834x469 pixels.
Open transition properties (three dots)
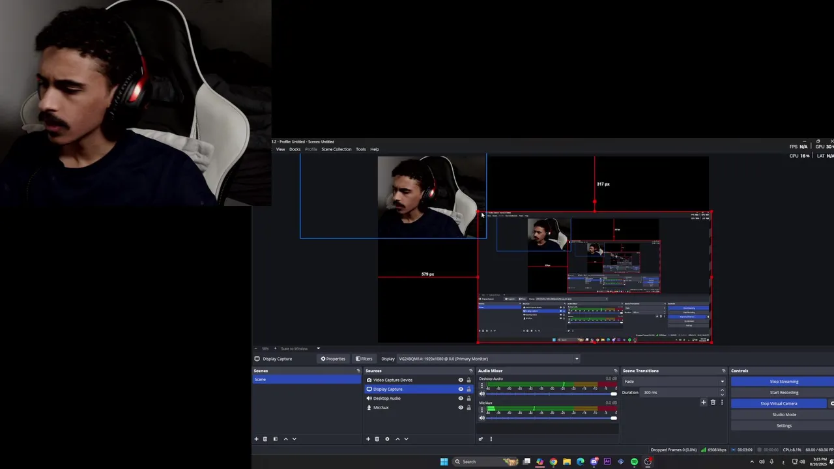[722, 403]
